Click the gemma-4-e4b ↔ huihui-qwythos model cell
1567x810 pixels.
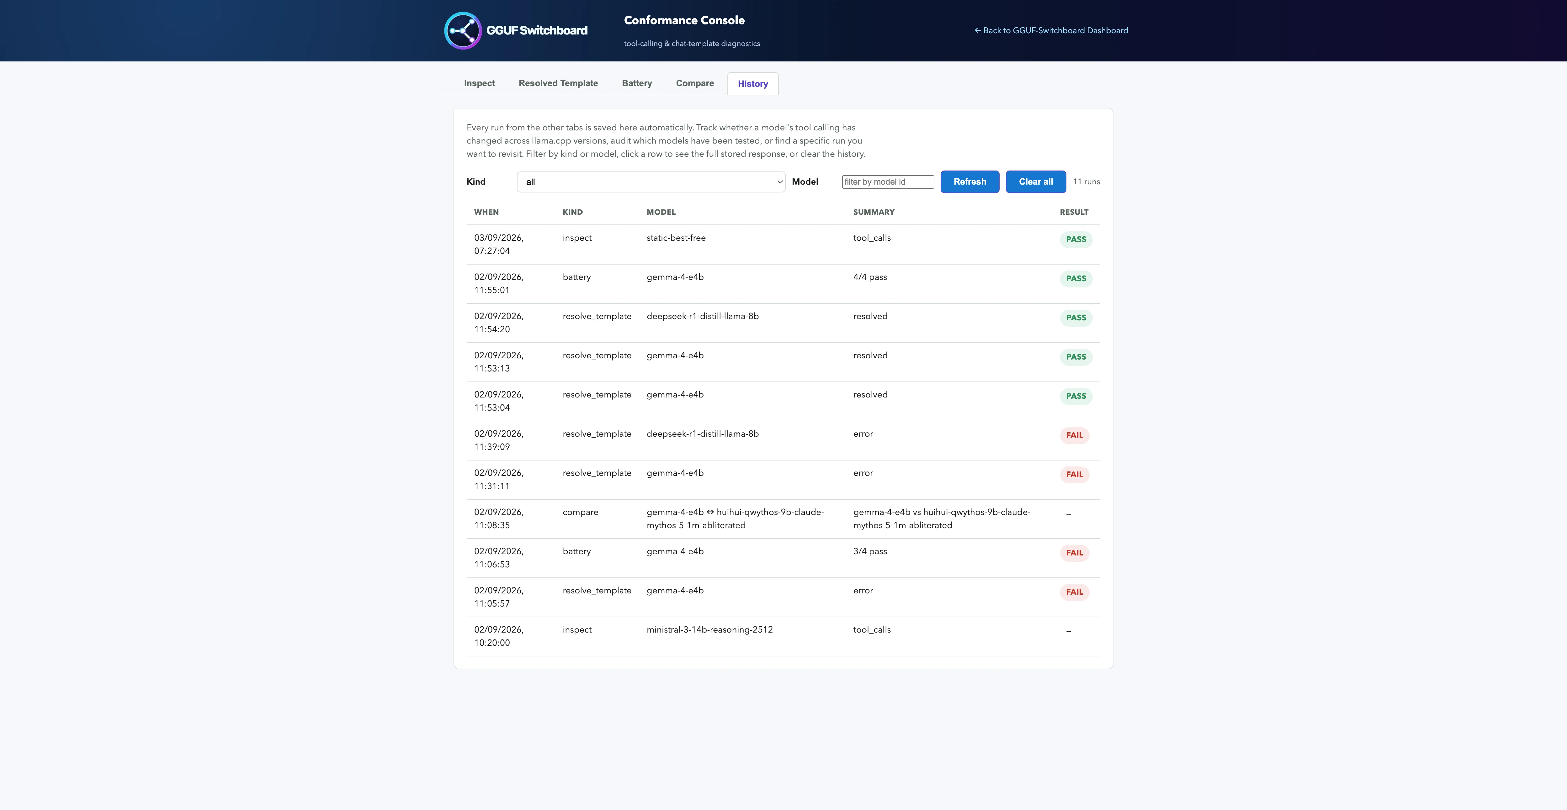click(735, 519)
